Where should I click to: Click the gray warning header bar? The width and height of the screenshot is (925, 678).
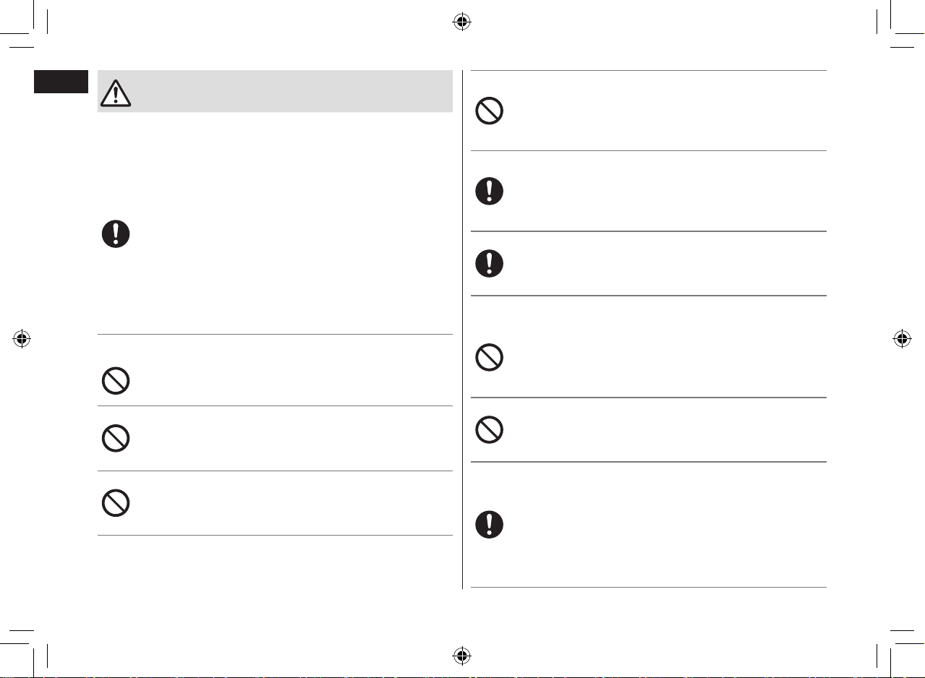[275, 91]
